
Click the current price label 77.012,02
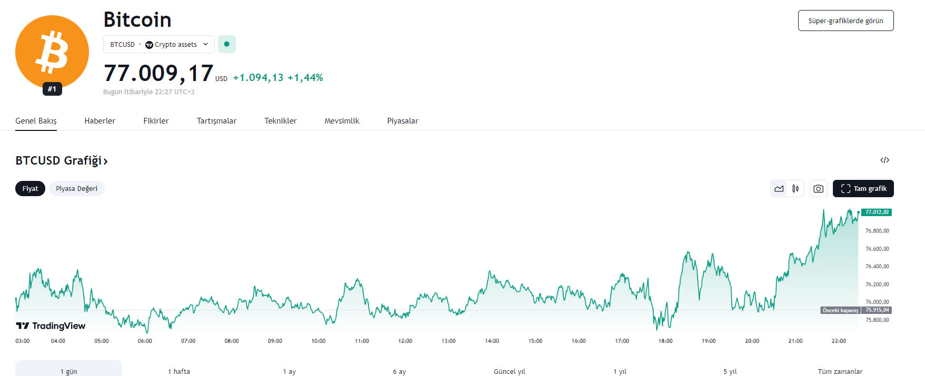877,212
